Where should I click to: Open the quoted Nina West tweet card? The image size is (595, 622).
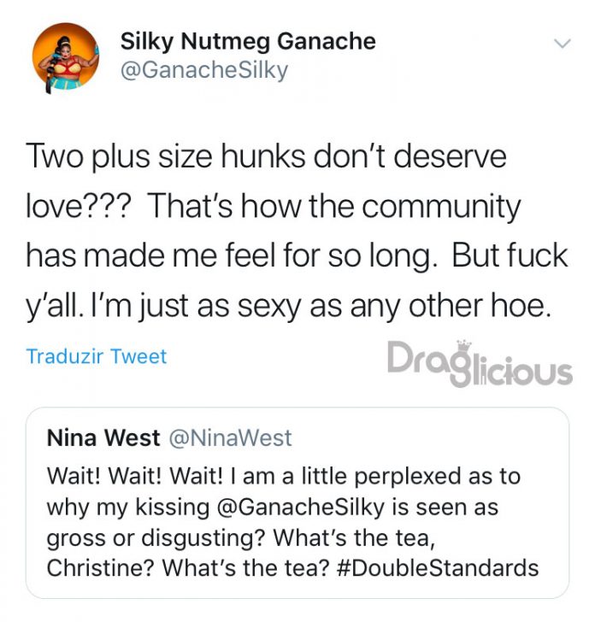297,502
